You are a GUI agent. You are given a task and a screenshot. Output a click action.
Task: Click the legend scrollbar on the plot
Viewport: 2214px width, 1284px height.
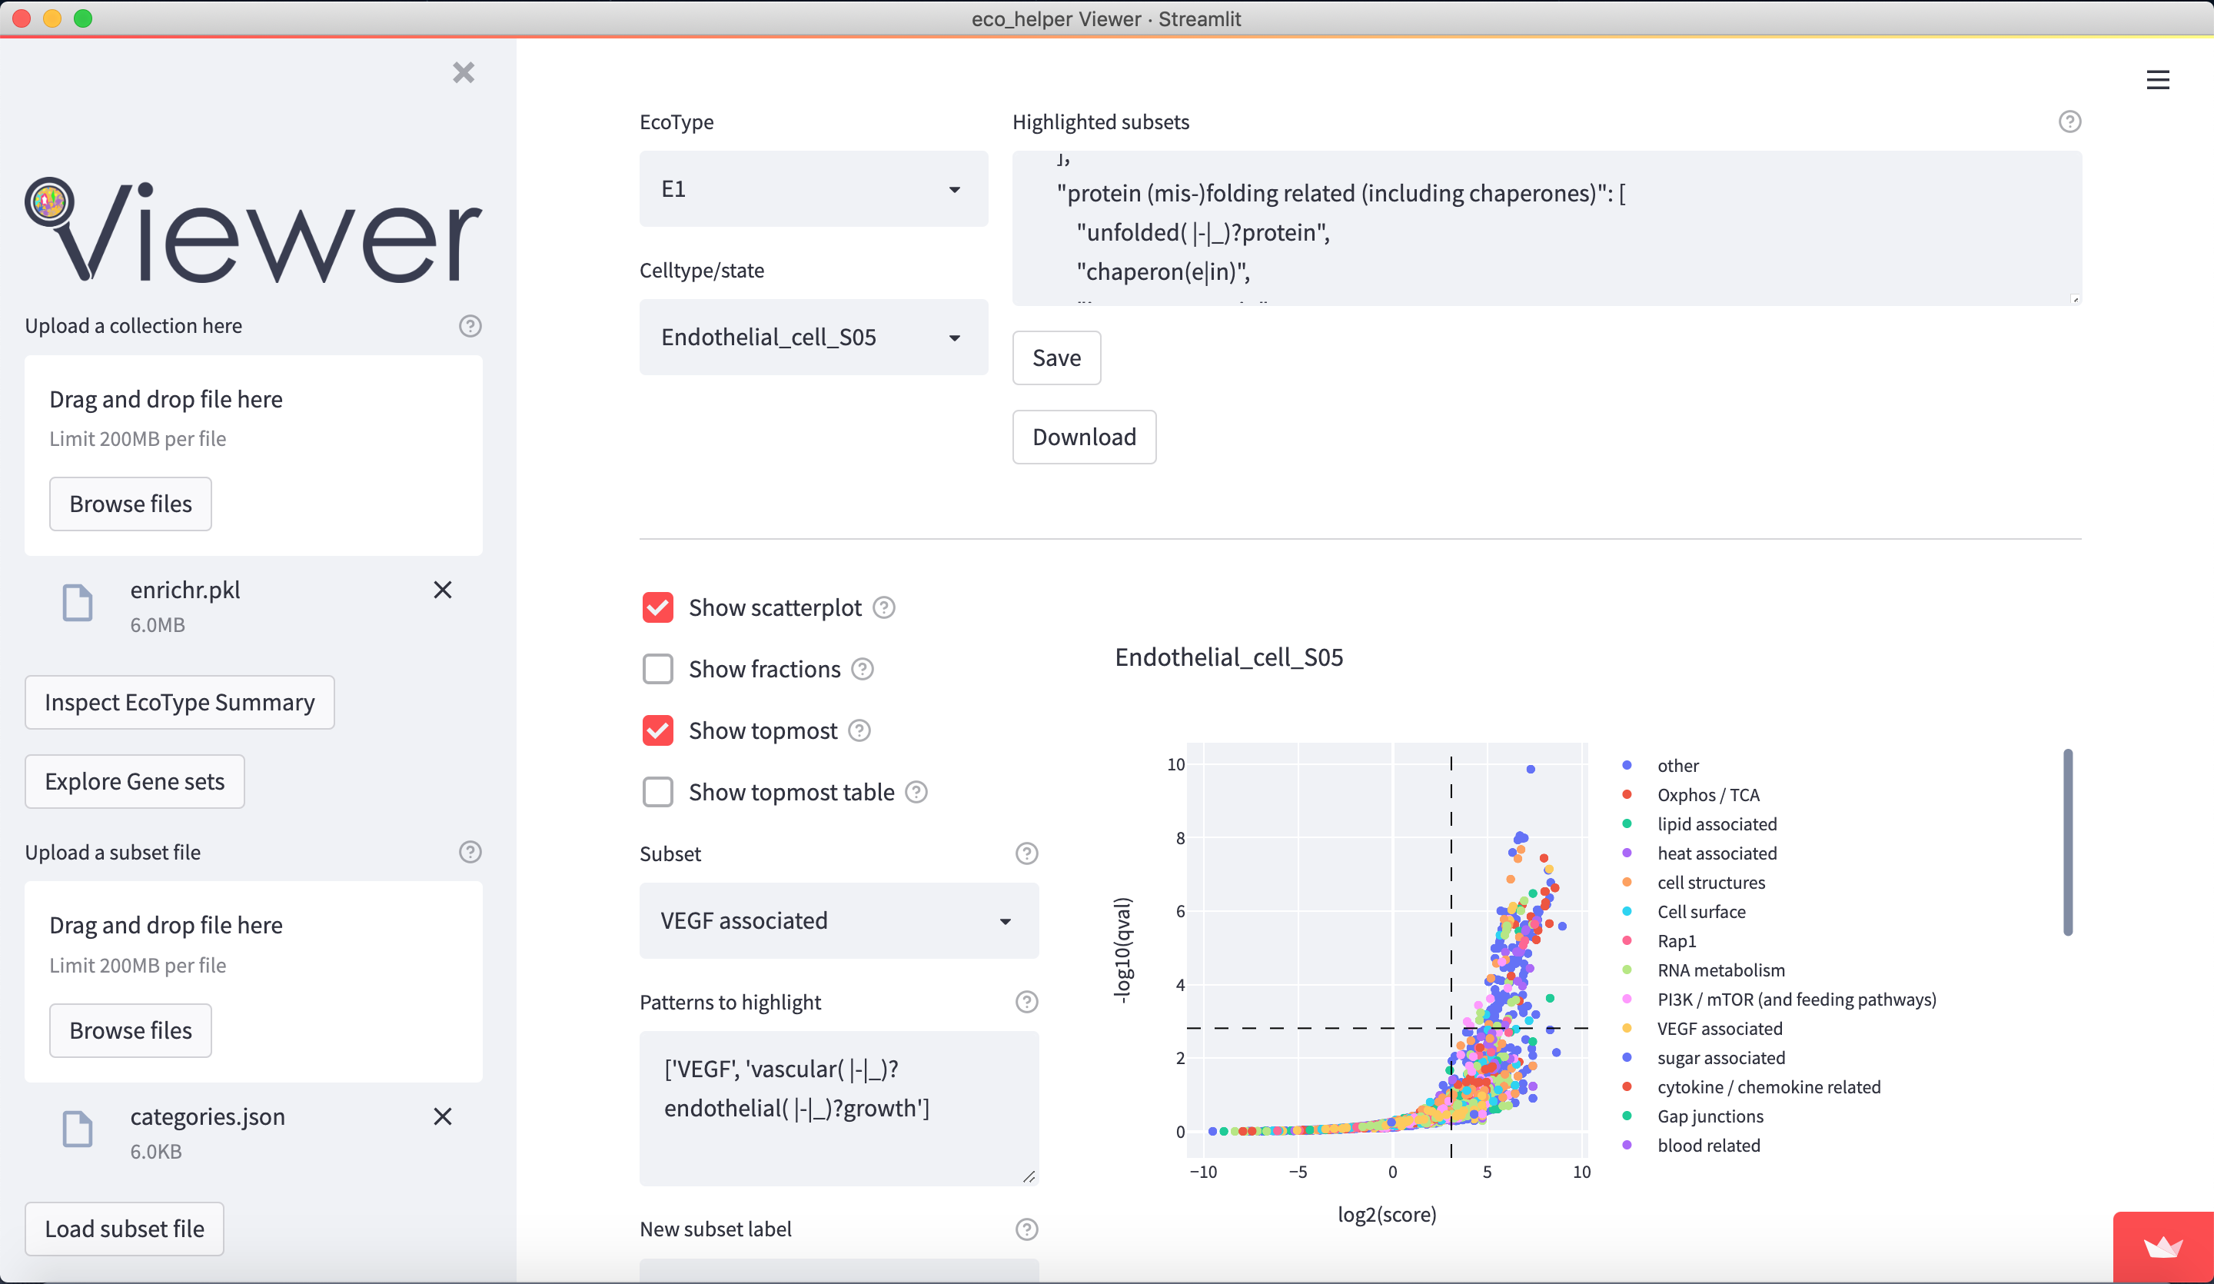click(2067, 842)
